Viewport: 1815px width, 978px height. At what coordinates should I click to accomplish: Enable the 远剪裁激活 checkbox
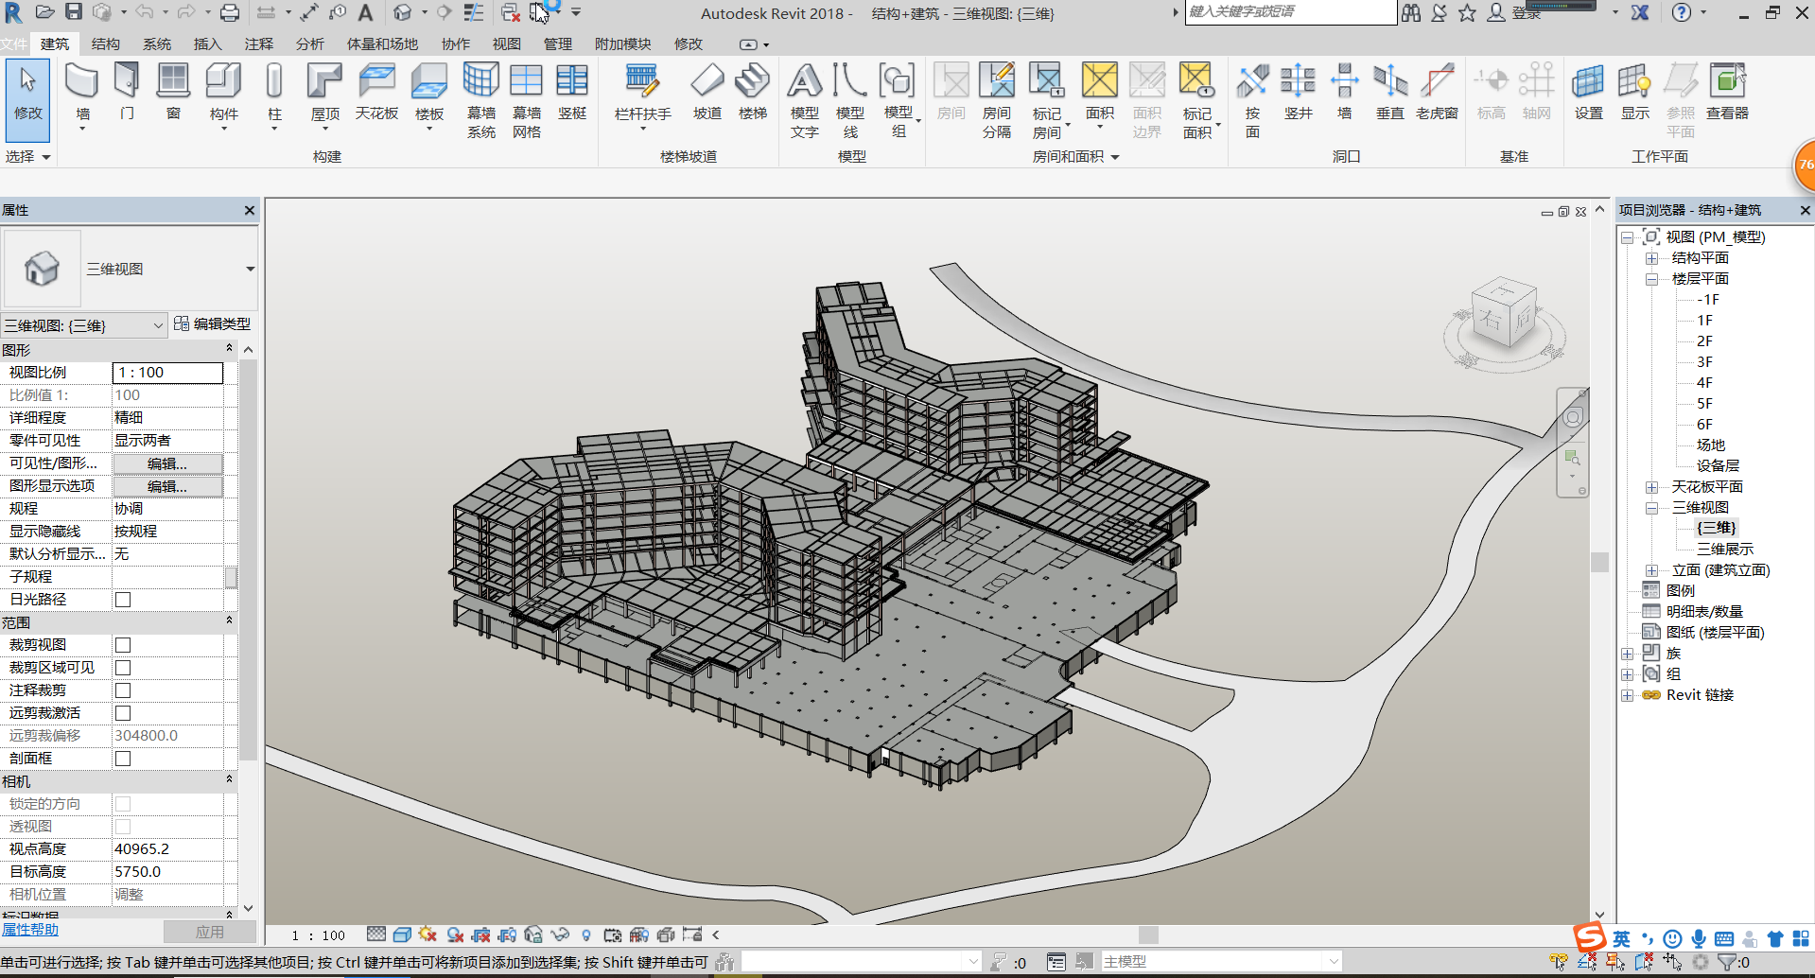123,713
